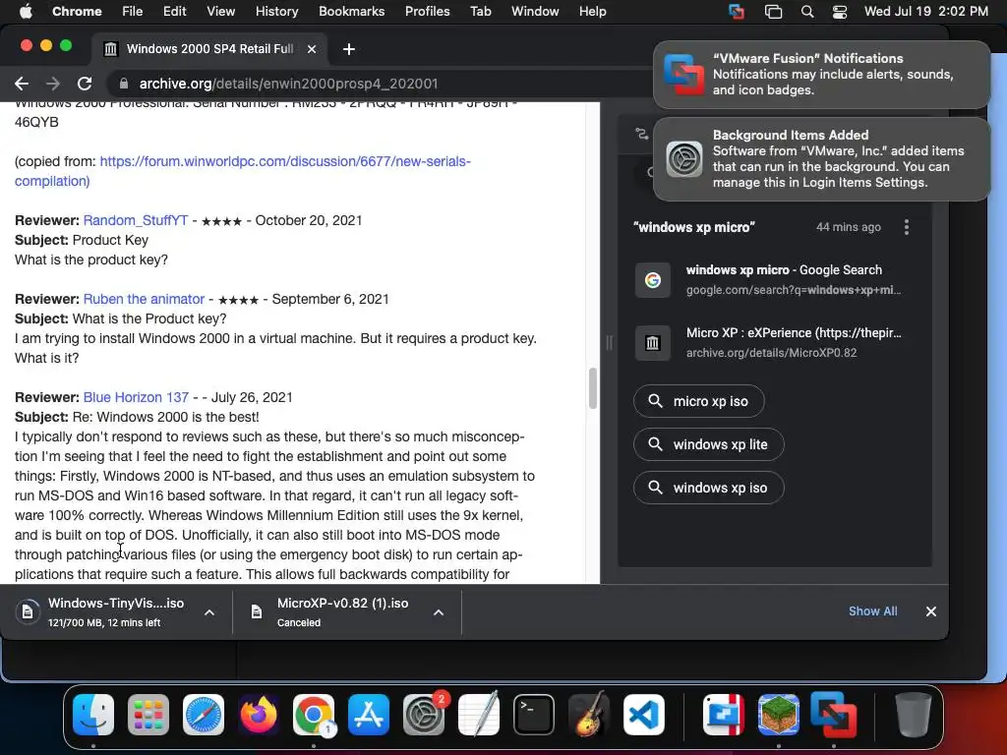Viewport: 1007px width, 755px height.
Task: Open Launchpad from the Dock
Action: 148,715
